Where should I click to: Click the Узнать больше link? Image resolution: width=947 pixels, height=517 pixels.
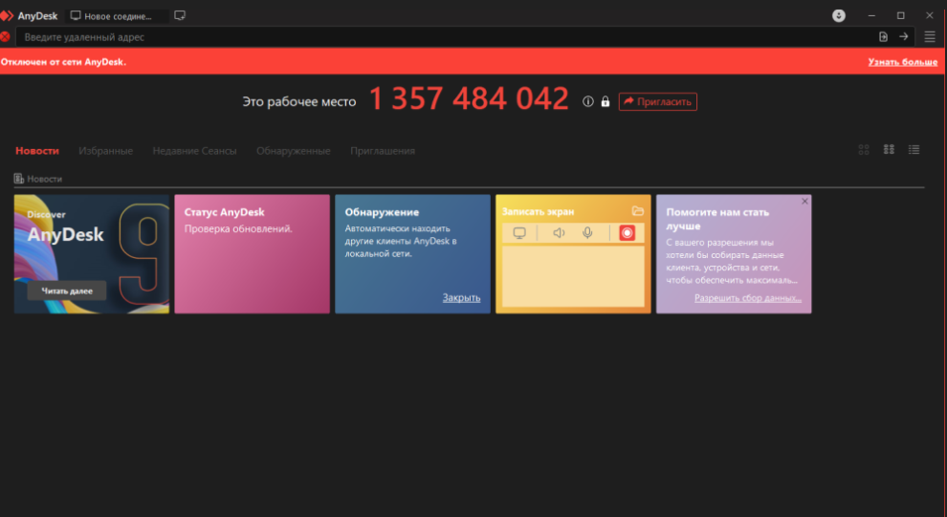point(903,61)
